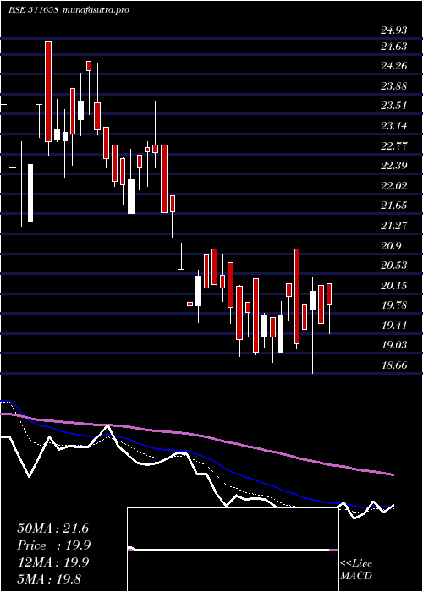
Task: Click the pink 50MA line
Action: click(197, 436)
